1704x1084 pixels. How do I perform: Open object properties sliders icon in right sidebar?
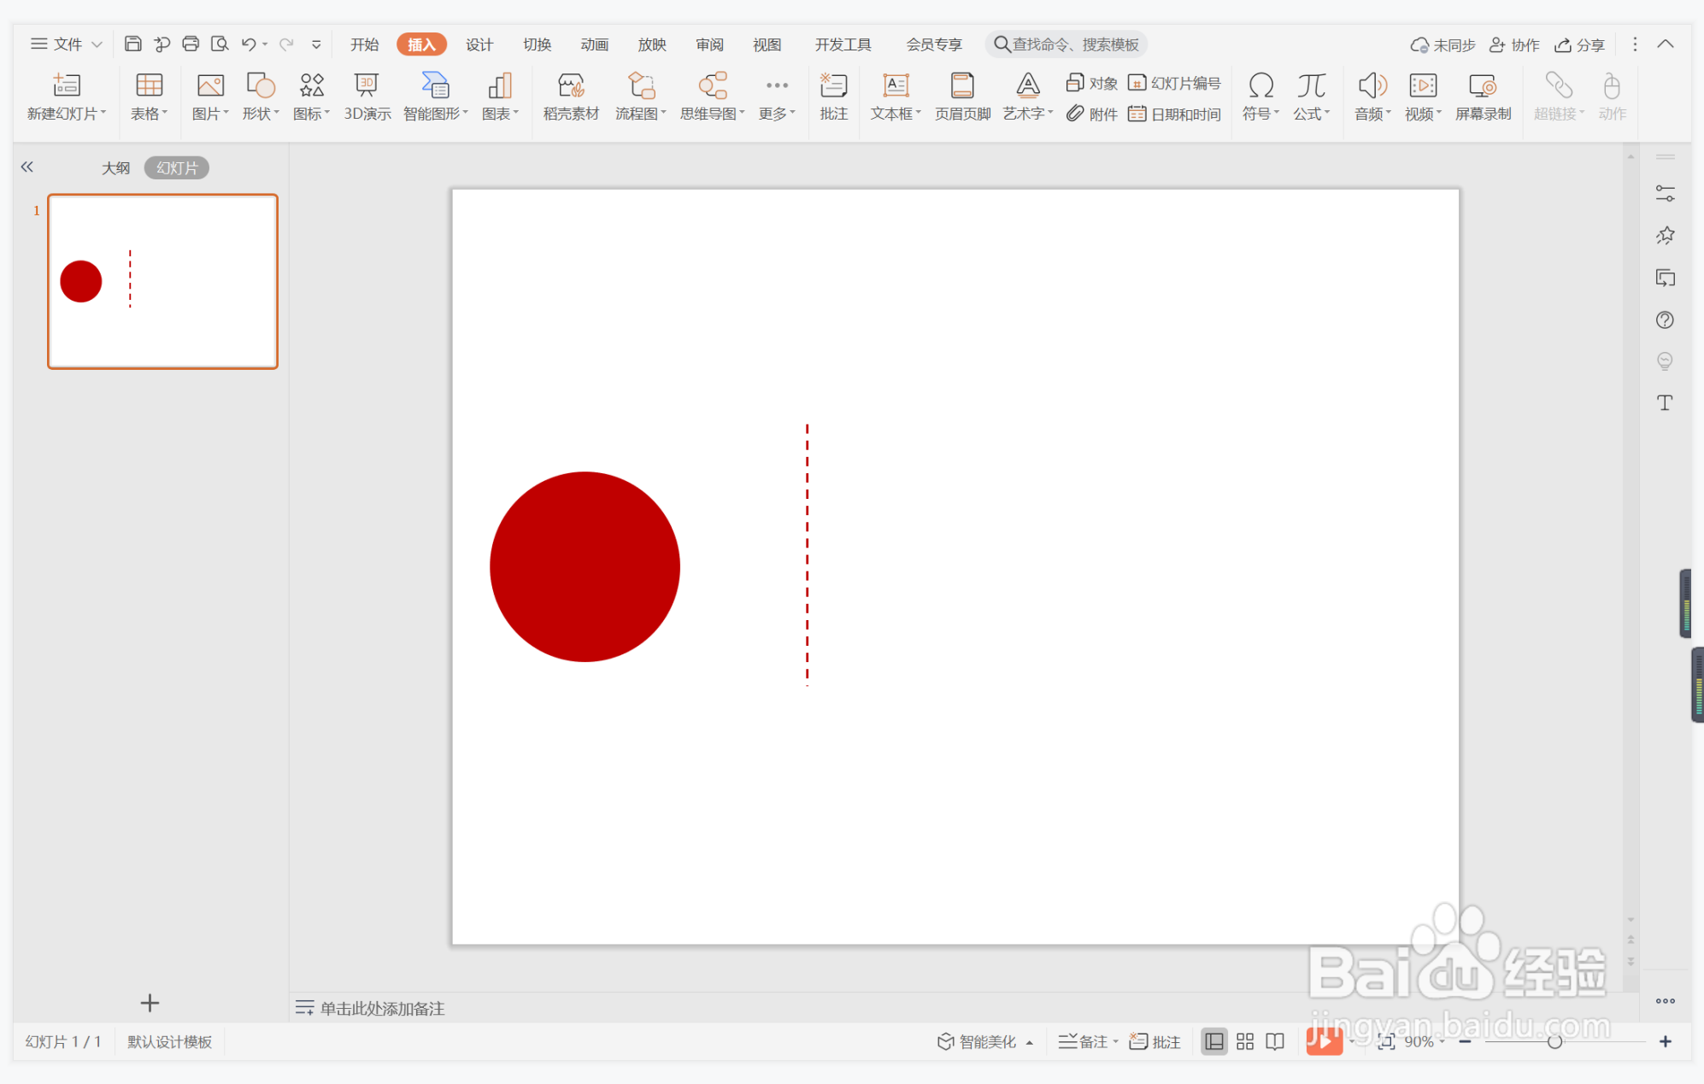point(1665,194)
